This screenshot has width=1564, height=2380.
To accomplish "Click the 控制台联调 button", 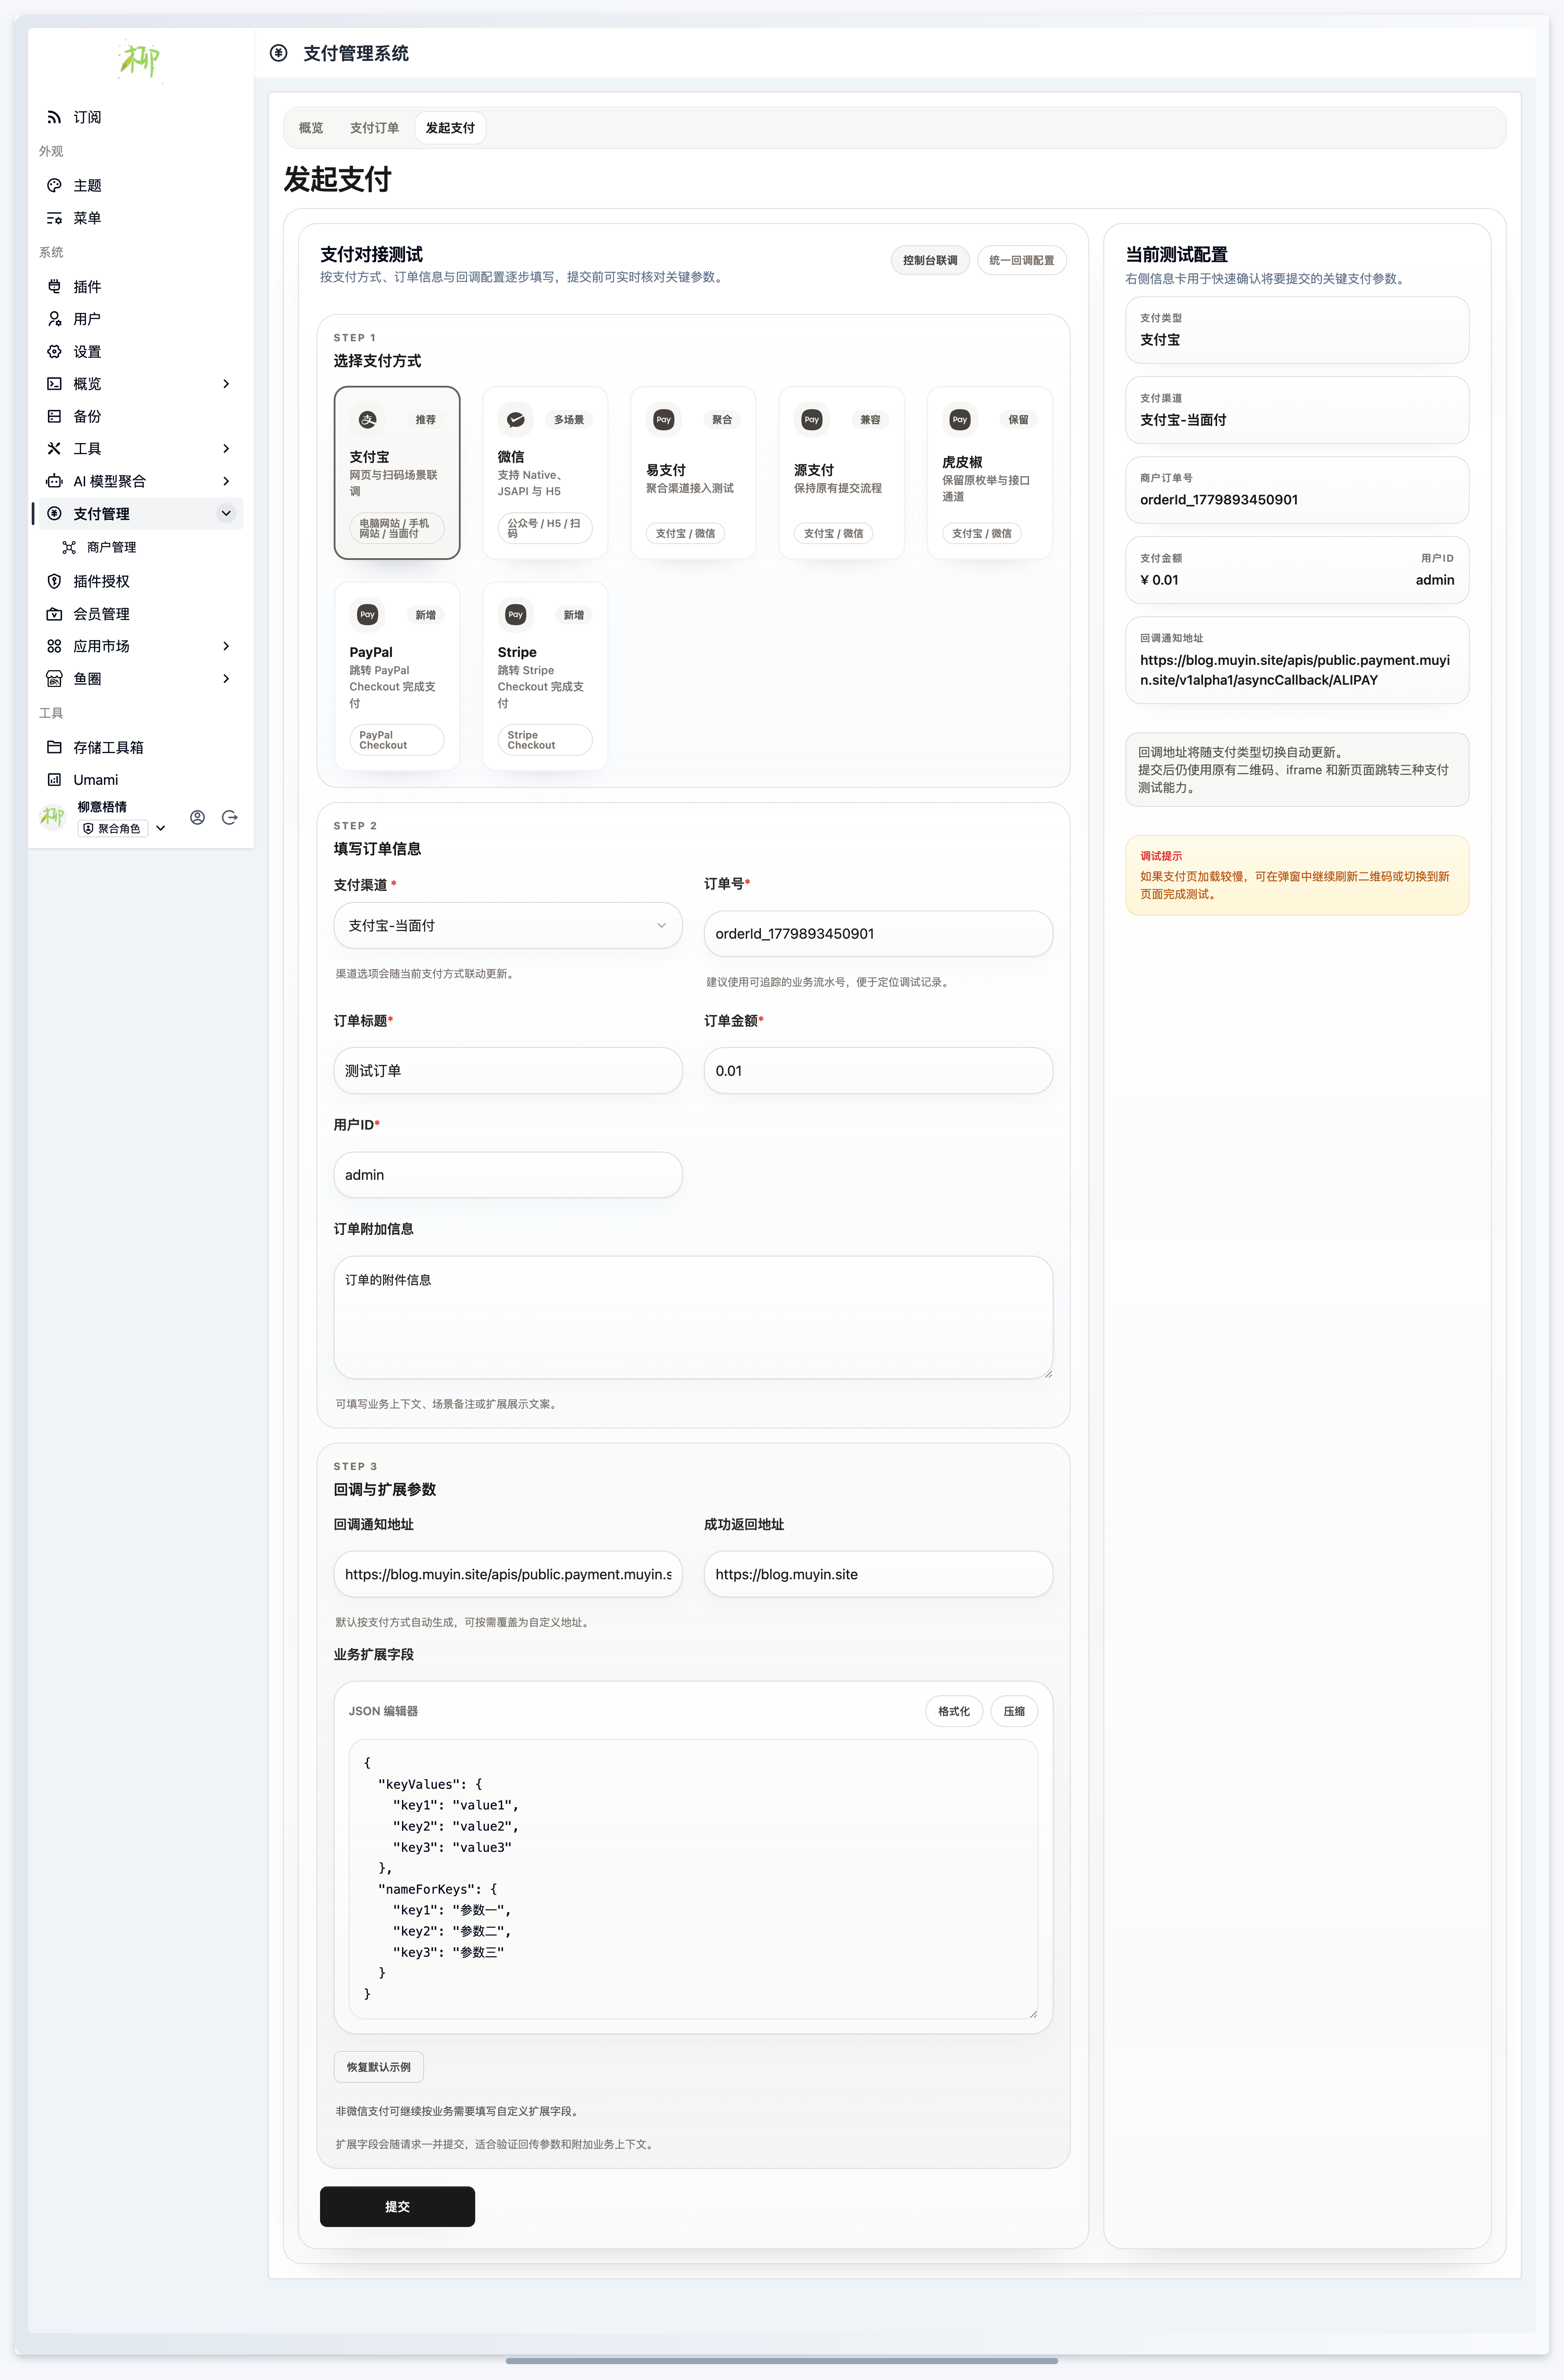I will coord(930,260).
